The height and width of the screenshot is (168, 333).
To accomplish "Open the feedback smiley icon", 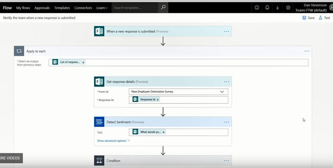I will (x=257, y=7).
